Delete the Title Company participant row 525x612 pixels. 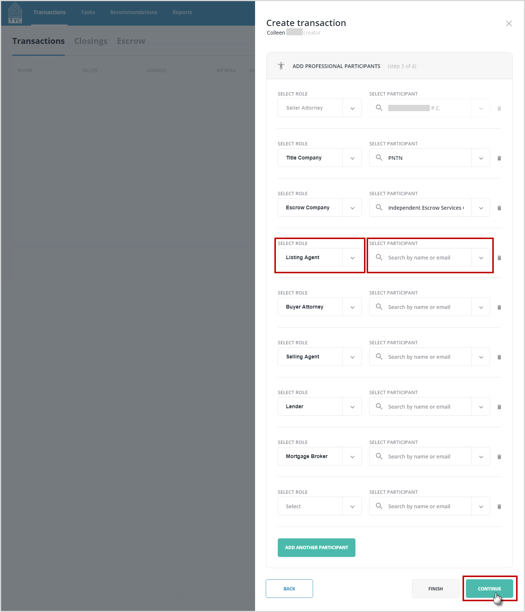tap(499, 158)
